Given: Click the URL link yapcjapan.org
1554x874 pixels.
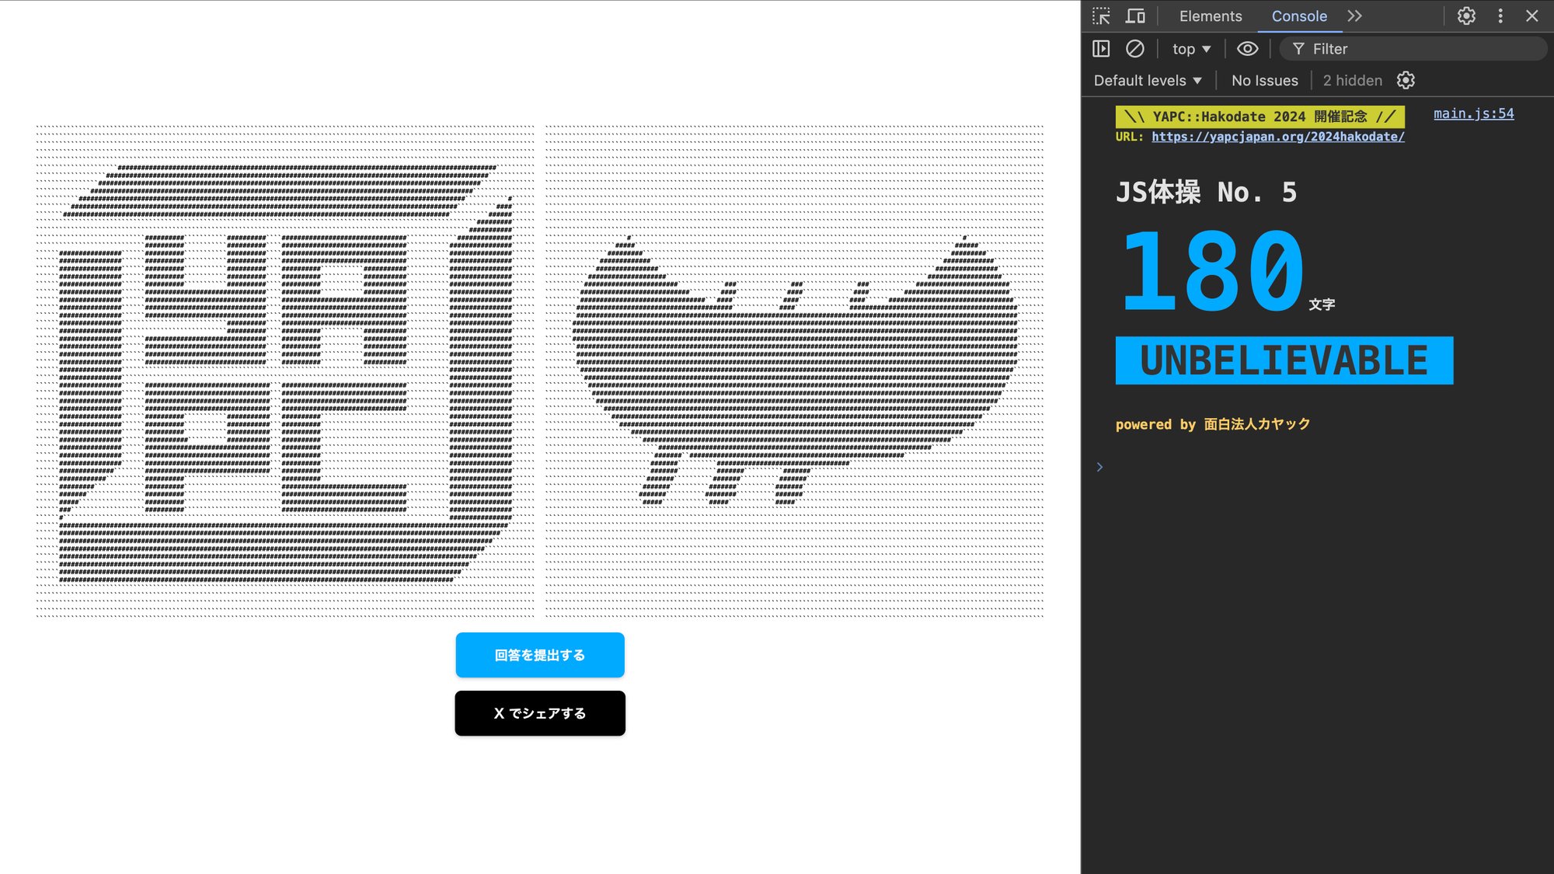Looking at the screenshot, I should point(1277,137).
